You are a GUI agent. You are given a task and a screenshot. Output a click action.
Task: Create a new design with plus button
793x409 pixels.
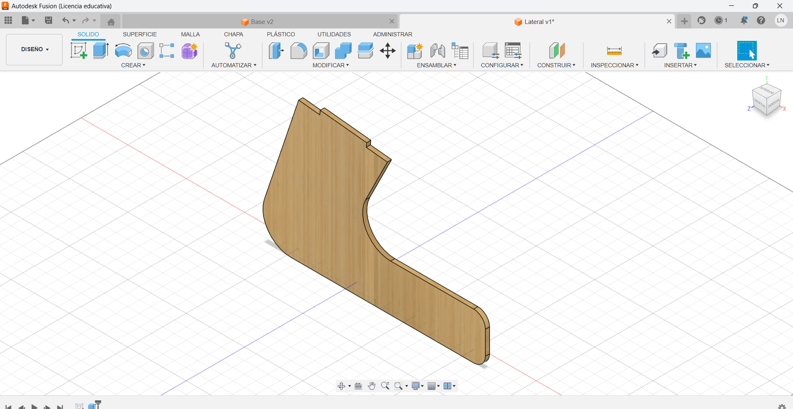(684, 21)
